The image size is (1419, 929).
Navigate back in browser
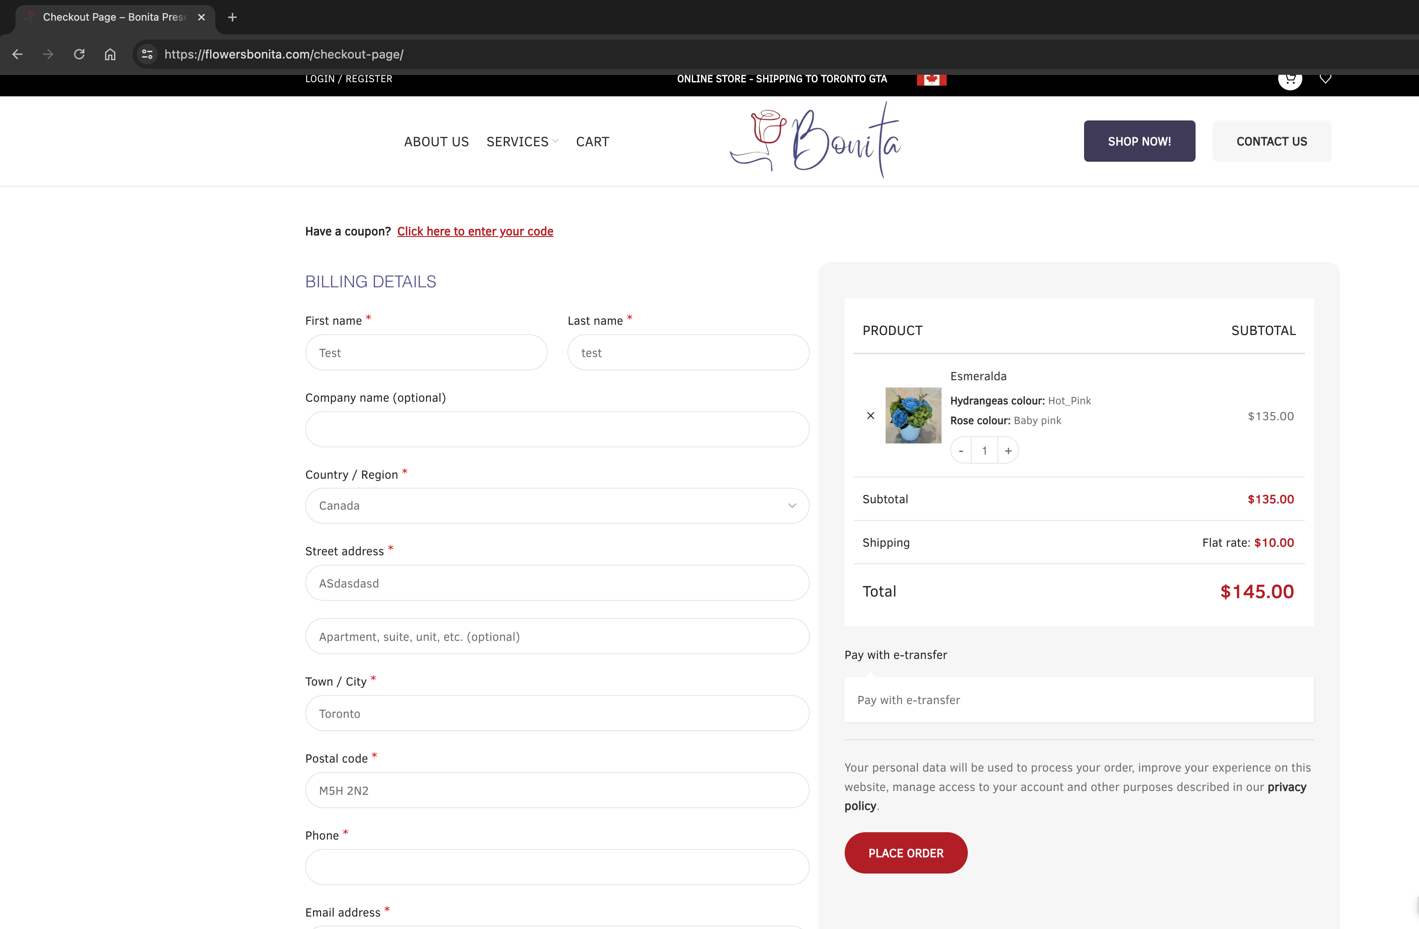[17, 54]
